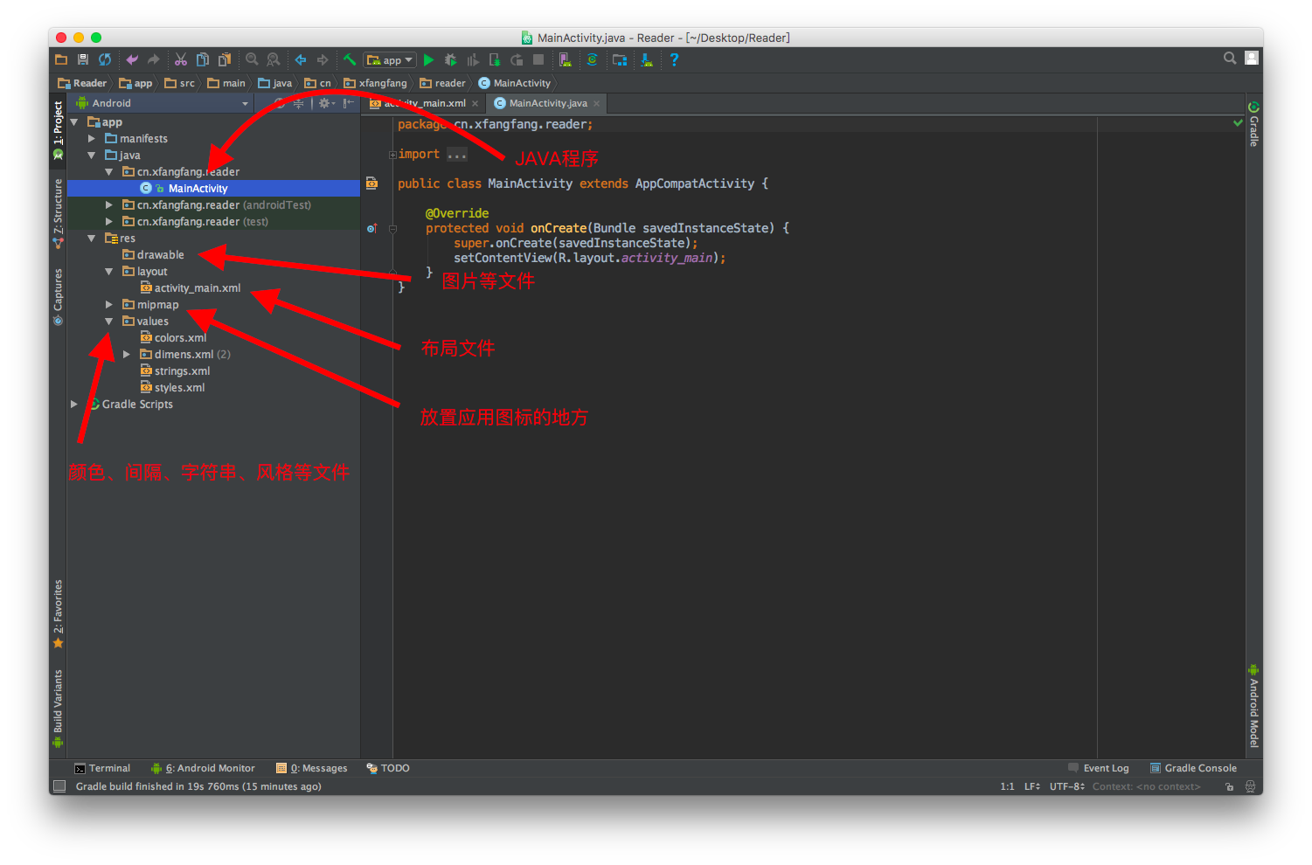
Task: Navigate Back with the blue arrow
Action: pyautogui.click(x=301, y=59)
